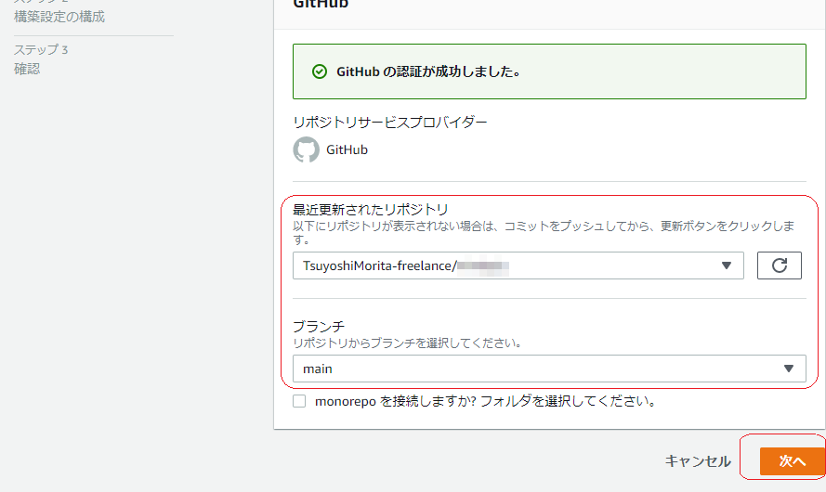Click the GitHub octocat logo icon
This screenshot has width=826, height=492.
point(306,150)
